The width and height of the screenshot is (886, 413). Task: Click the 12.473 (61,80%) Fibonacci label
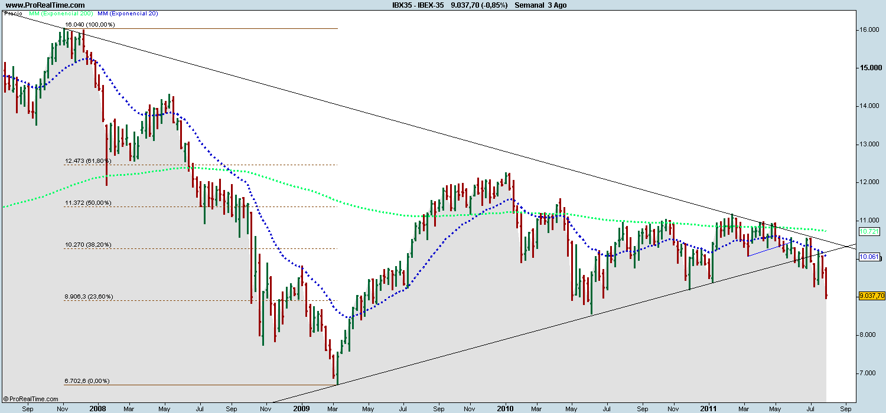[x=88, y=161]
